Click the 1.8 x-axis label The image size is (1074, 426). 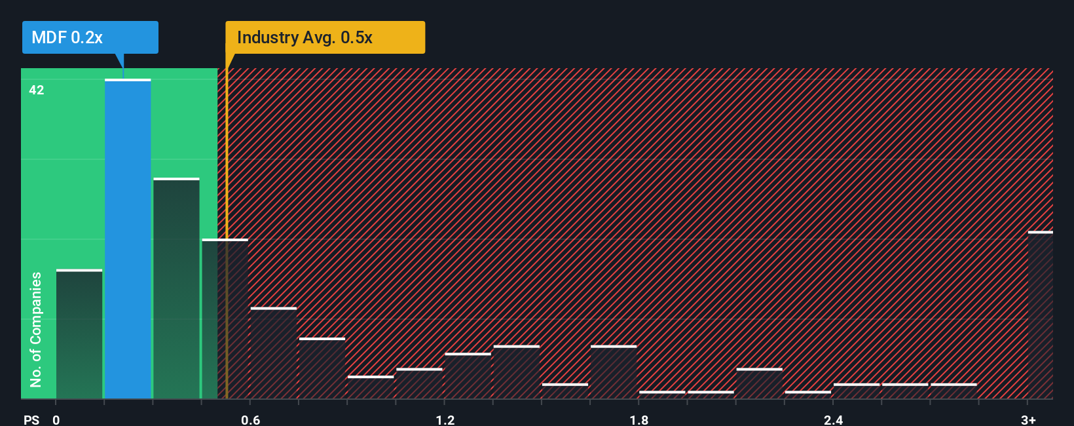pos(639,419)
